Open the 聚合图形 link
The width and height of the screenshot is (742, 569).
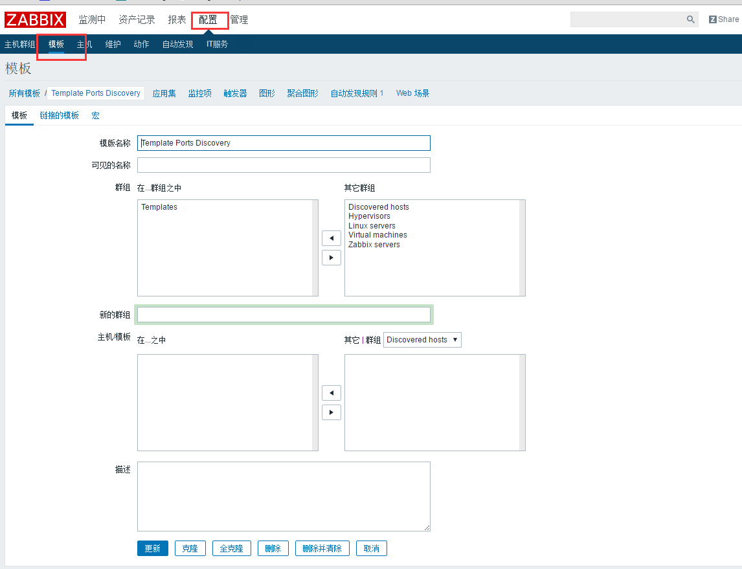point(302,93)
